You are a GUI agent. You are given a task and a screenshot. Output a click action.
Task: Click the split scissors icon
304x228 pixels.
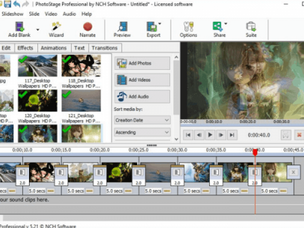click(x=286, y=135)
